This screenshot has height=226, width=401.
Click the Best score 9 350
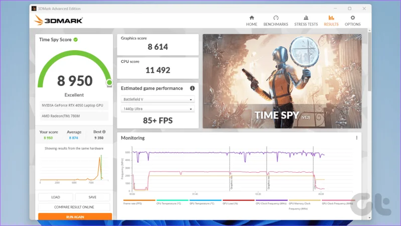(x=99, y=138)
